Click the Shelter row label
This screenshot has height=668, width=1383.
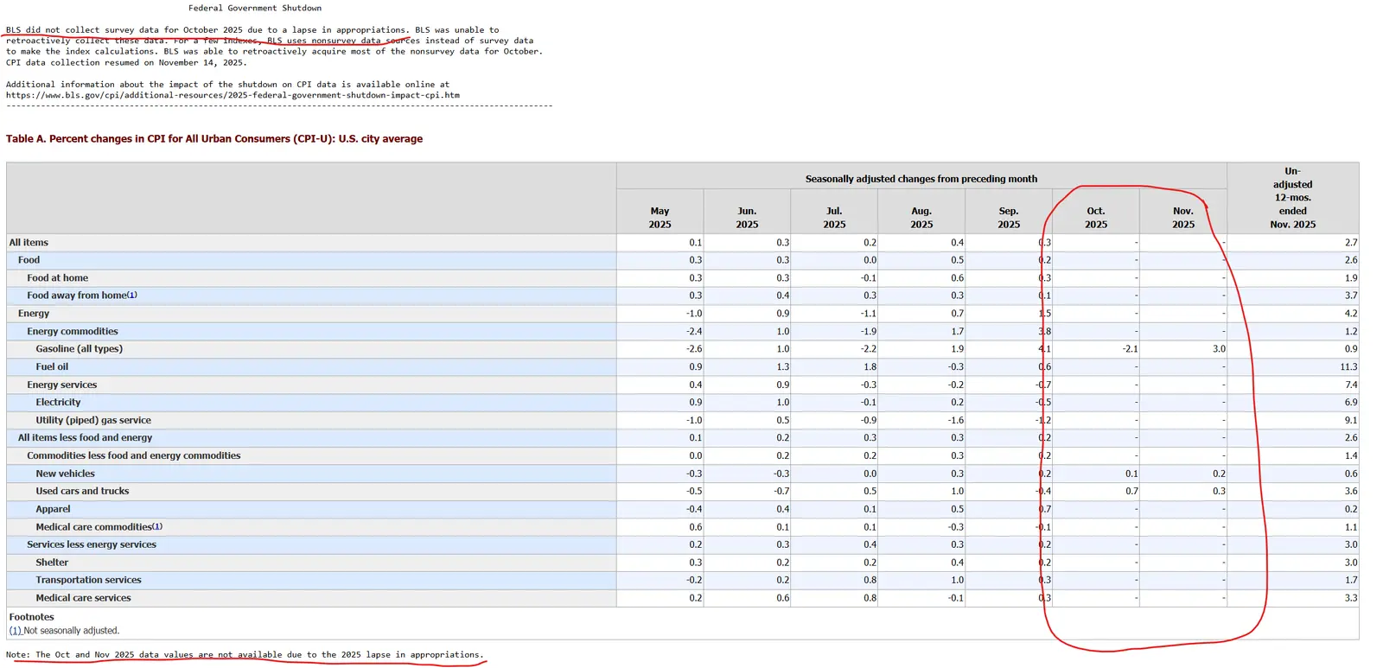(x=52, y=563)
